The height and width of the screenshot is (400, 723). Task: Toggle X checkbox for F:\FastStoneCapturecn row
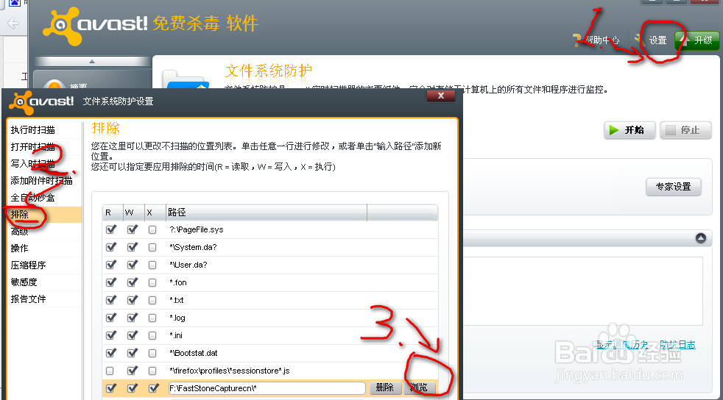click(x=154, y=388)
